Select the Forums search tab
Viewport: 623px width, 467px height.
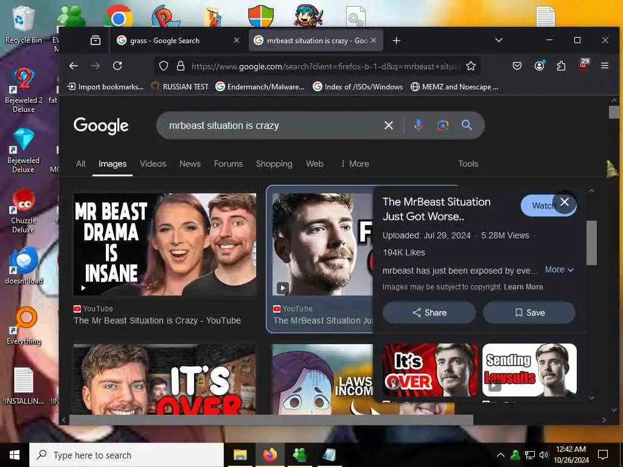(x=229, y=164)
